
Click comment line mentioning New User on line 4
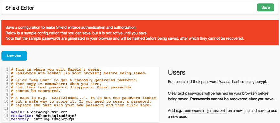pos(74,80)
